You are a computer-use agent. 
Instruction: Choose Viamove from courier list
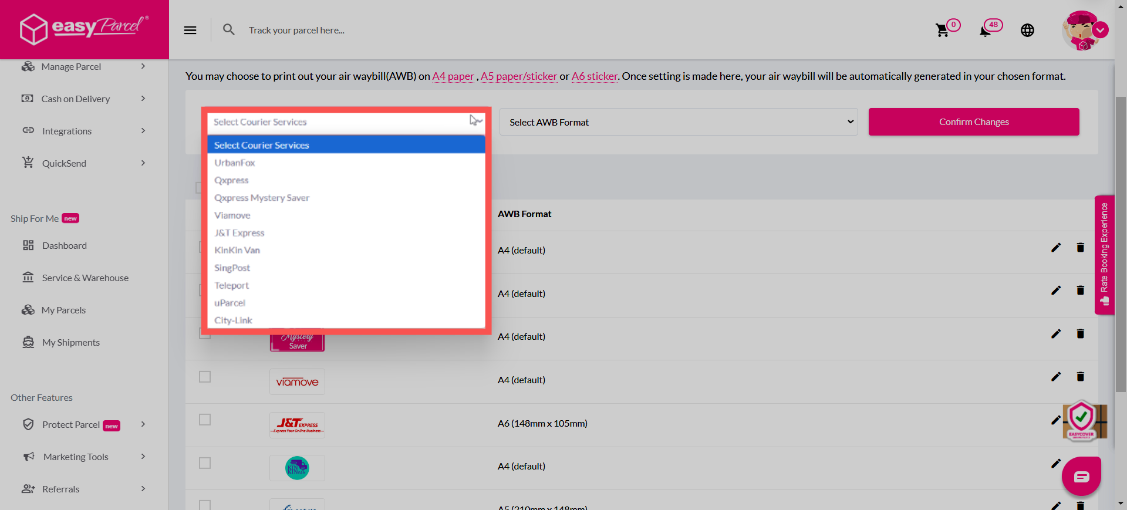(346, 215)
